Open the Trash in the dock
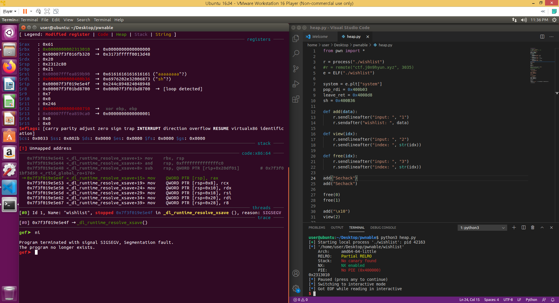This screenshot has width=559, height=303. coord(9,293)
